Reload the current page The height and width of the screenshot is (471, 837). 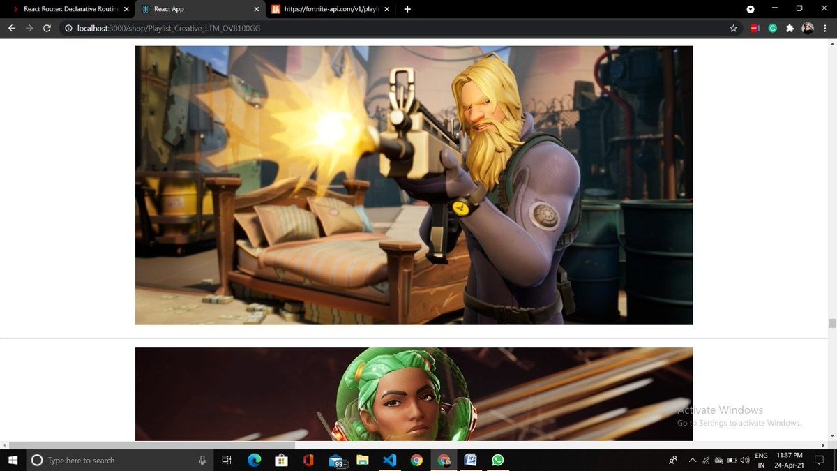coord(47,29)
